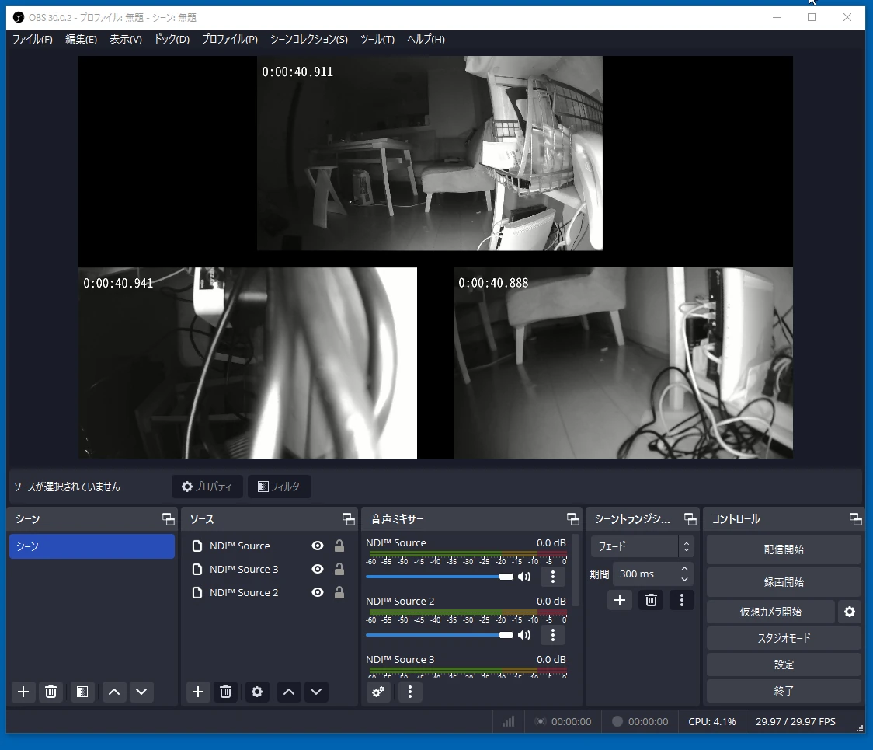Add a new source with plus icon

pos(198,692)
